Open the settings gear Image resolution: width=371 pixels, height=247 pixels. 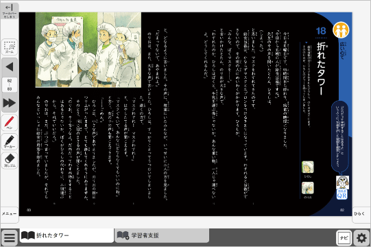[x=361, y=237]
